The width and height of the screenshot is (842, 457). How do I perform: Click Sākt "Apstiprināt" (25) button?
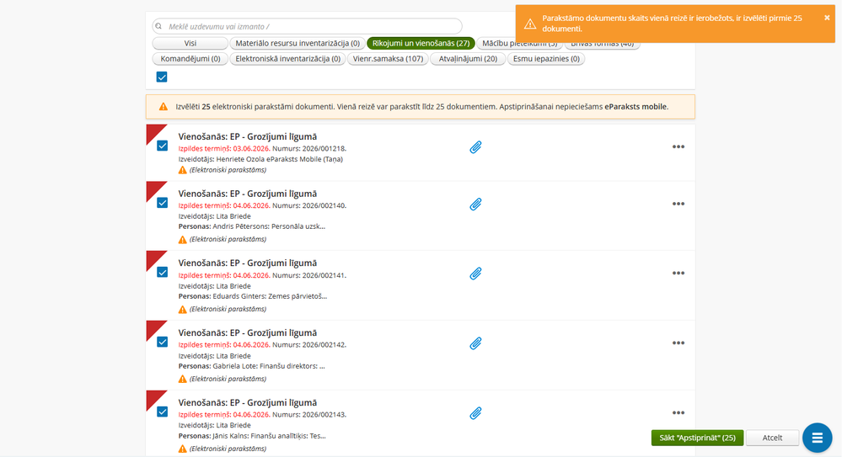697,438
